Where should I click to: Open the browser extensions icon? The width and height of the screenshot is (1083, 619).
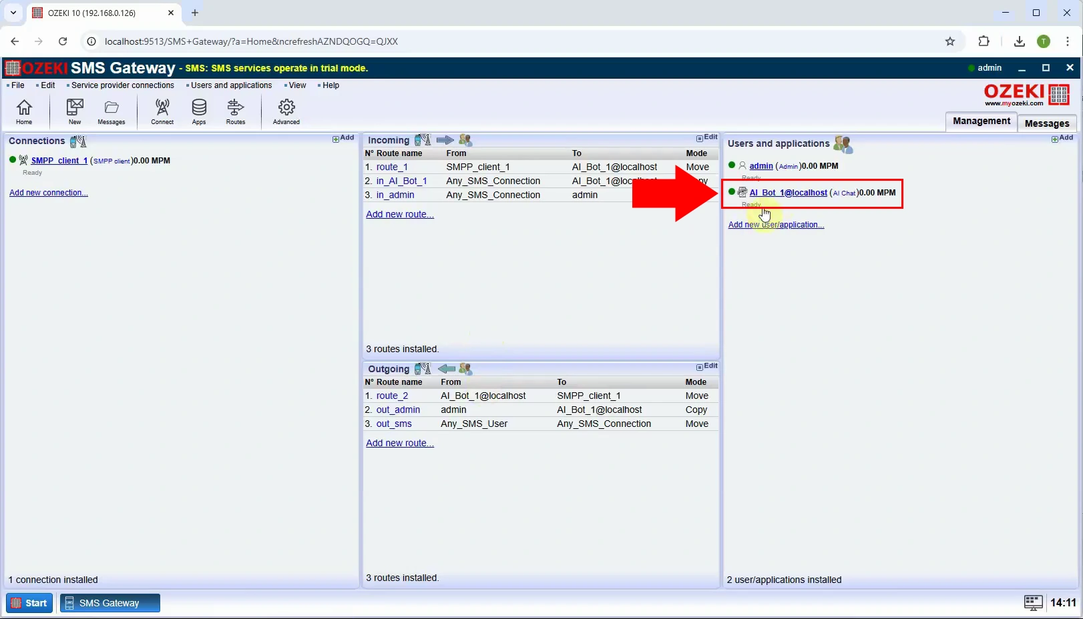pyautogui.click(x=984, y=41)
